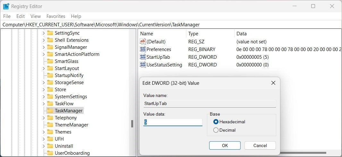342x157 pixels.
Task: Click the Value data input field
Action: 173,122
